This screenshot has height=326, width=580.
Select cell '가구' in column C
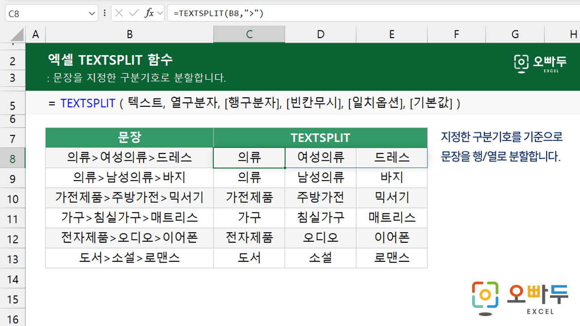click(249, 218)
